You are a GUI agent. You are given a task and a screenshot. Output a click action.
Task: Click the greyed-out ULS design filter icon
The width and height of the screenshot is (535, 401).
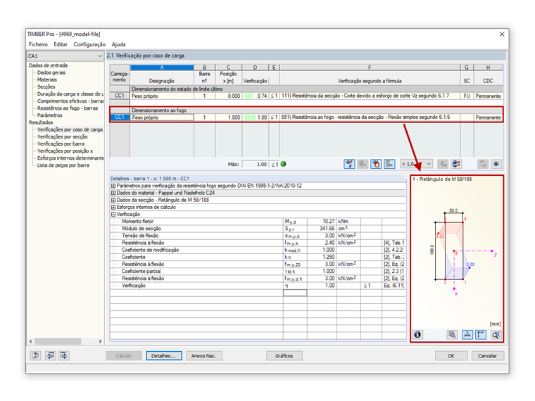363,164
